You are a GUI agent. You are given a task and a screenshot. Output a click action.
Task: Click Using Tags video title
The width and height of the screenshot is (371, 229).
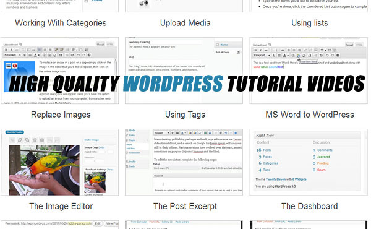click(185, 114)
